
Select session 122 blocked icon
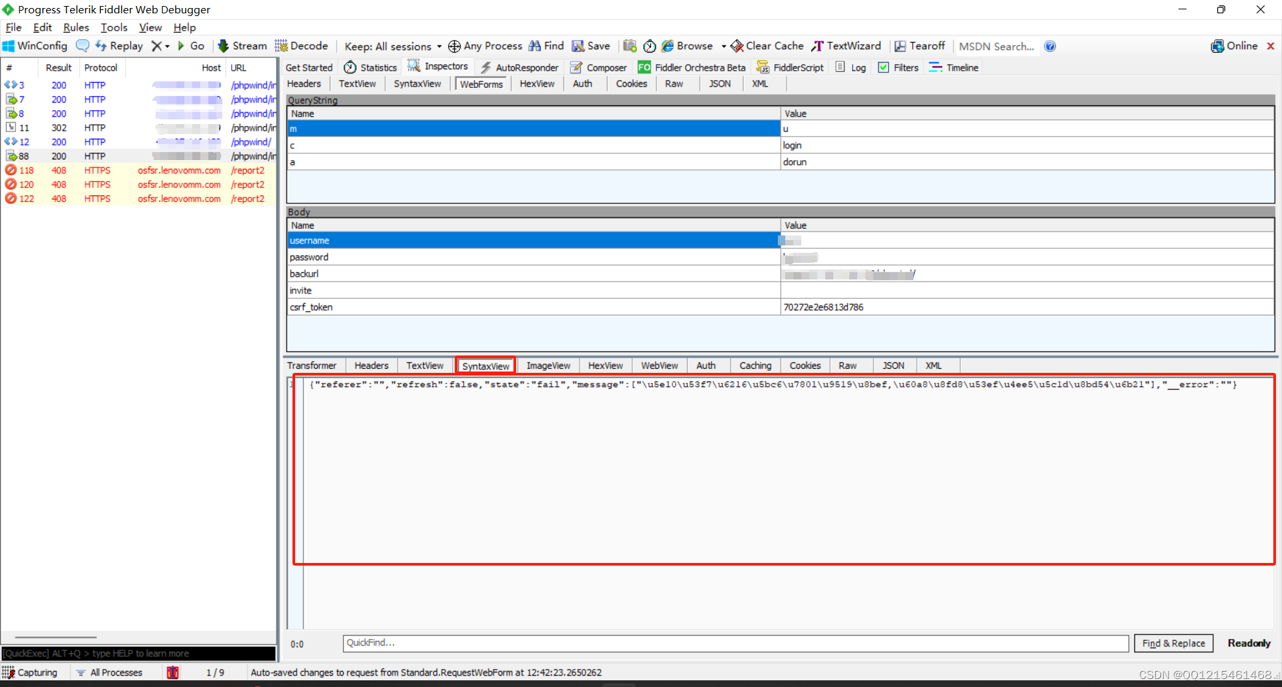11,198
